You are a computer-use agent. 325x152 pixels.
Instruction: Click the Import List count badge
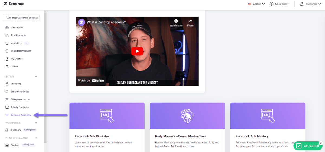27,43
